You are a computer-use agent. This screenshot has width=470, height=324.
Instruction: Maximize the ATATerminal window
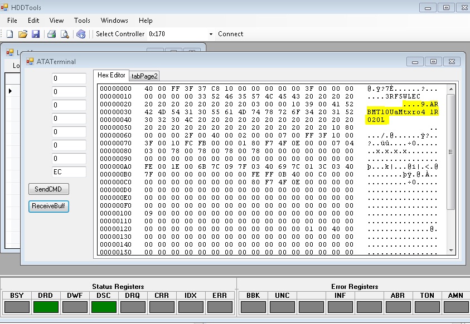[x=433, y=62]
